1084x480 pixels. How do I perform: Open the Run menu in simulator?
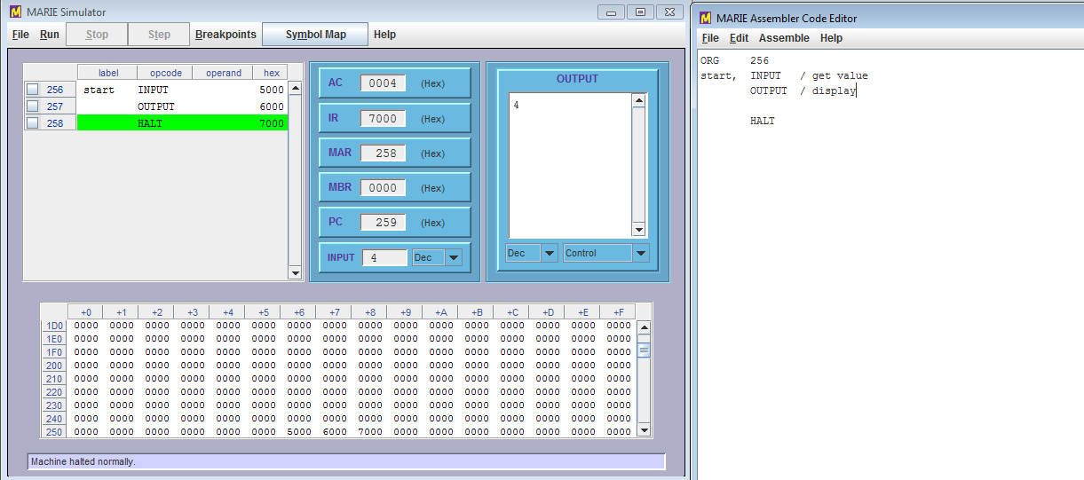coord(50,35)
